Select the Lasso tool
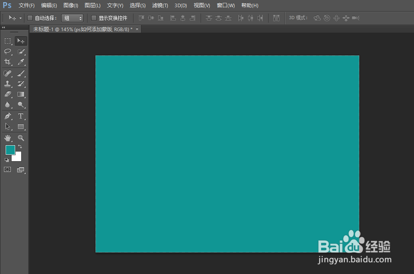 pos(8,51)
